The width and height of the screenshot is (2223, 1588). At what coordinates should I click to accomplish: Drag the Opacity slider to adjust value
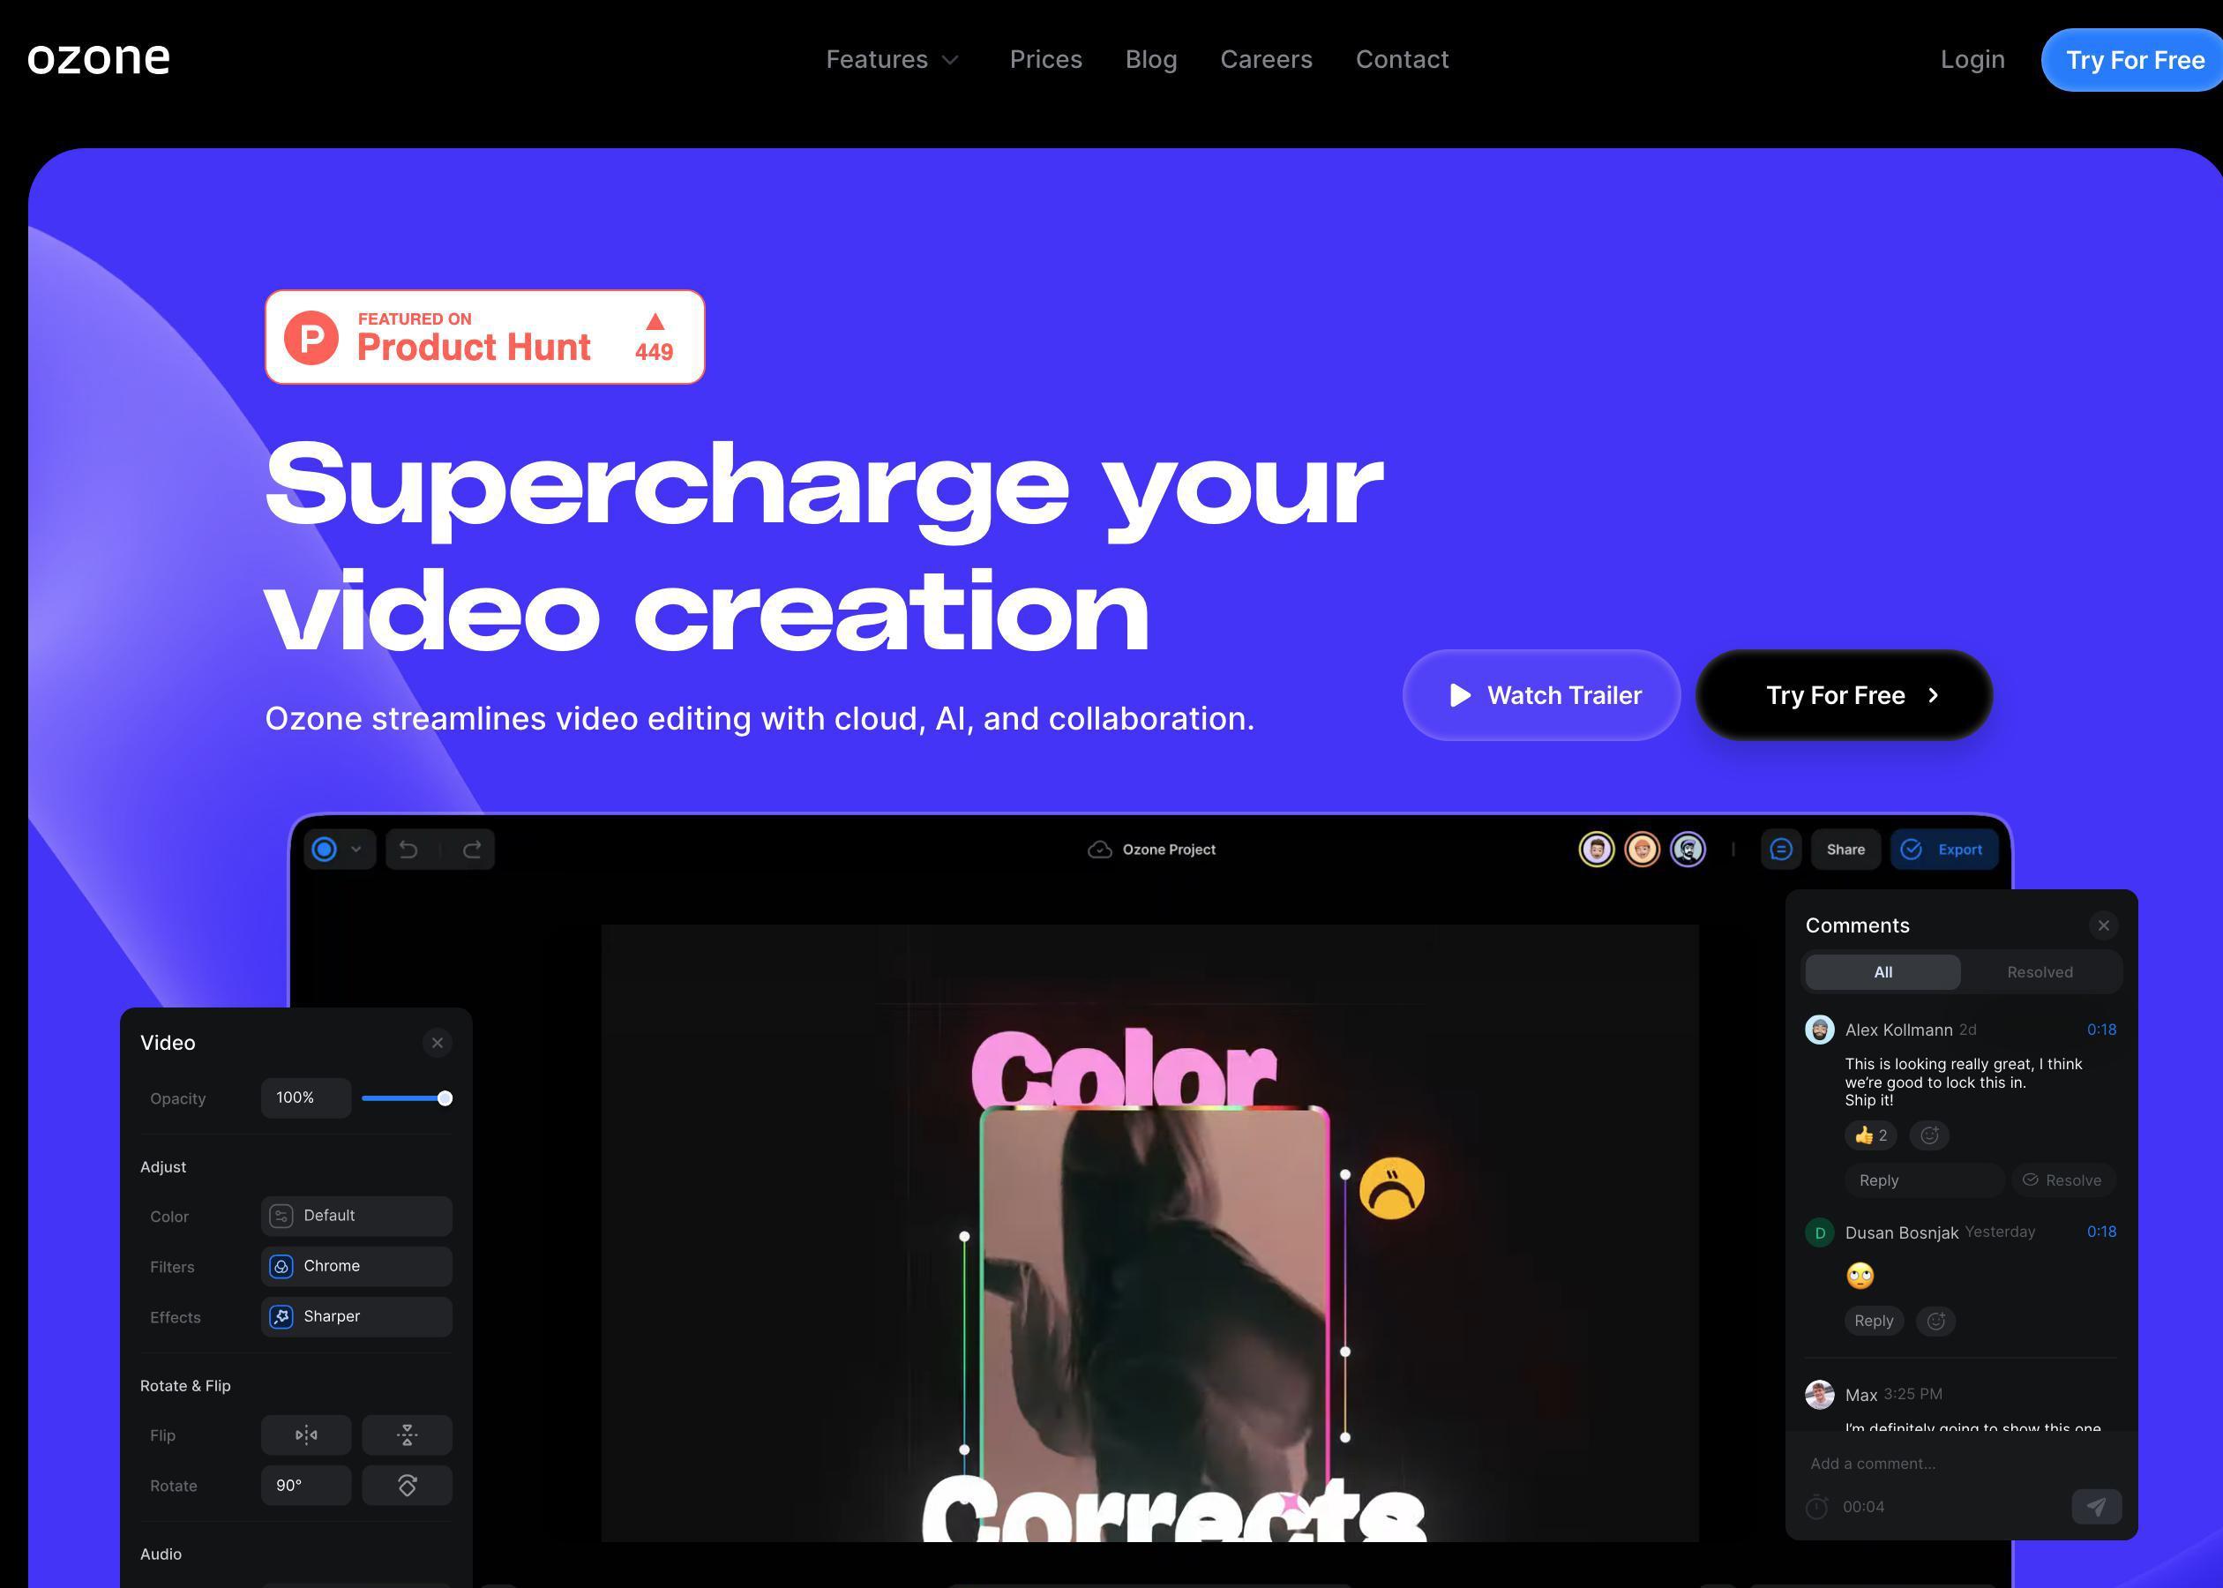pos(445,1097)
